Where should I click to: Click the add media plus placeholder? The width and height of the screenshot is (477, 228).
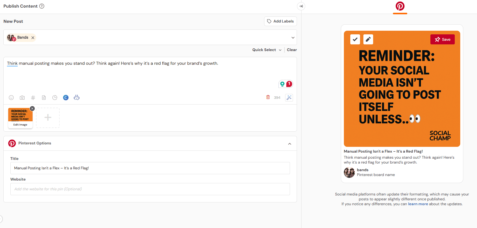[x=48, y=118]
